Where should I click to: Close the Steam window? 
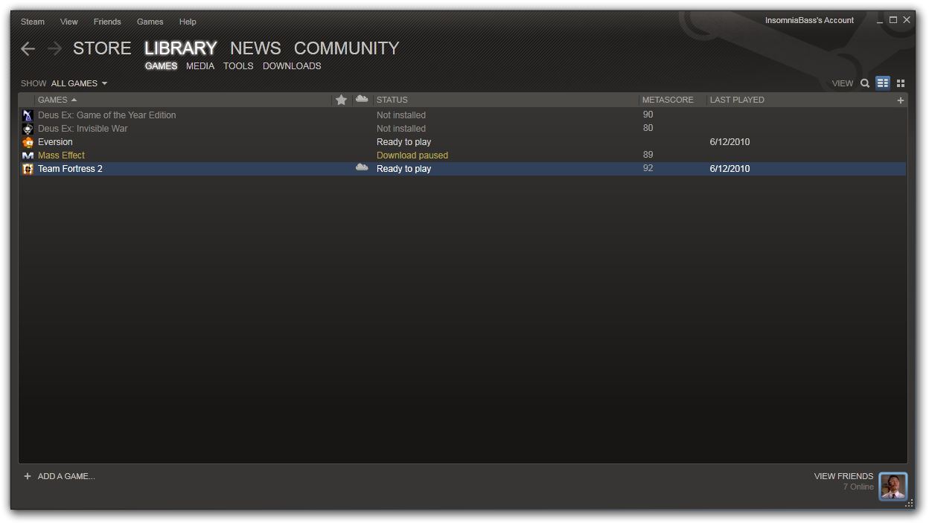907,20
